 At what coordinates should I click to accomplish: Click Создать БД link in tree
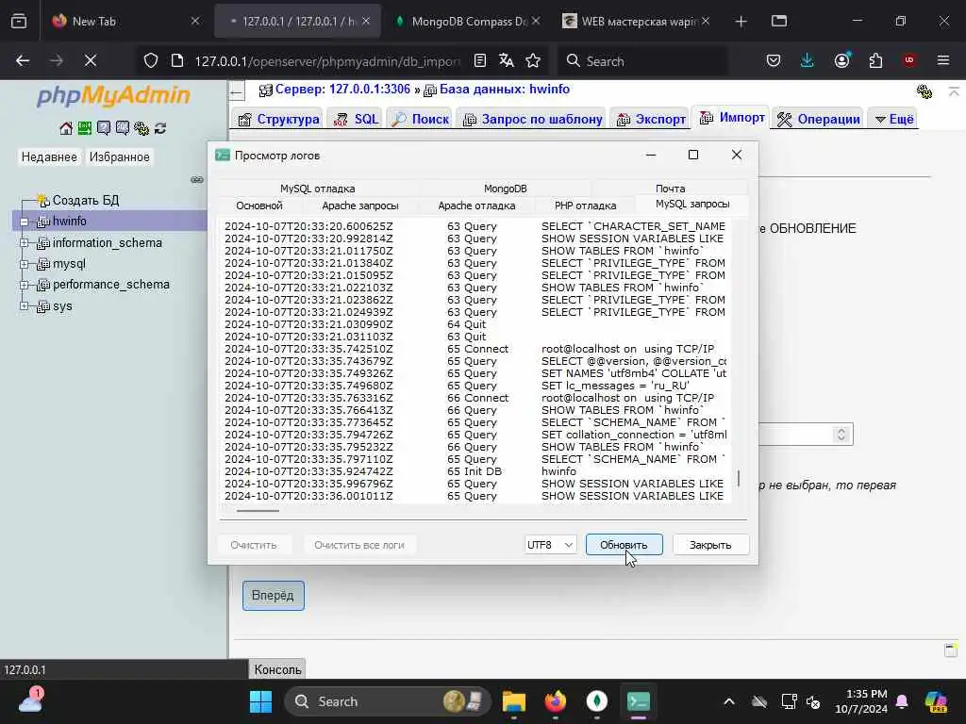86,200
